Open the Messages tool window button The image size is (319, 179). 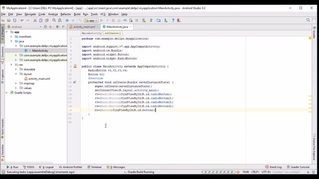[x=116, y=167]
